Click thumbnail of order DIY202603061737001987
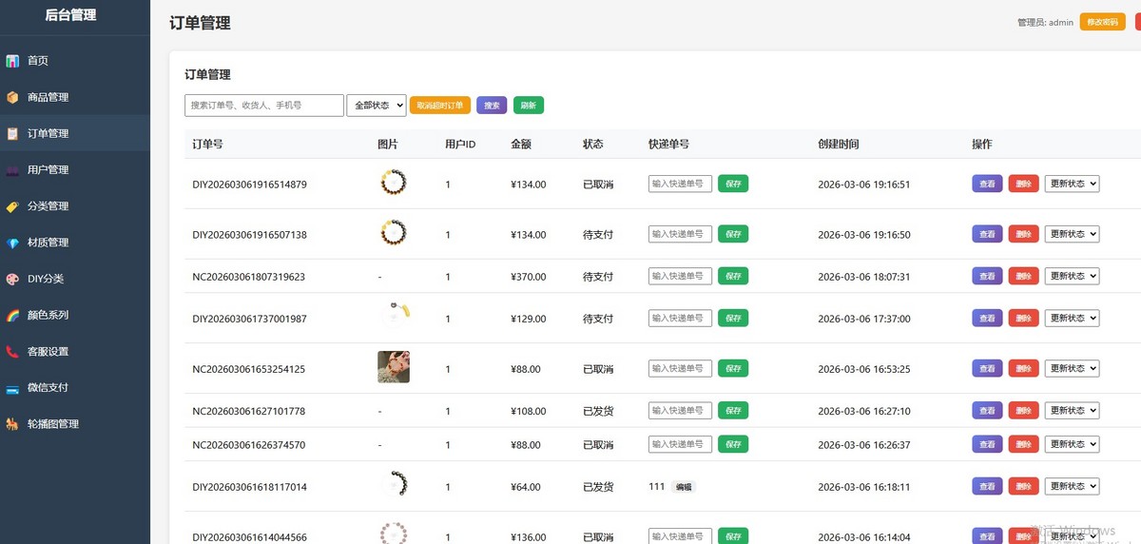 click(393, 317)
